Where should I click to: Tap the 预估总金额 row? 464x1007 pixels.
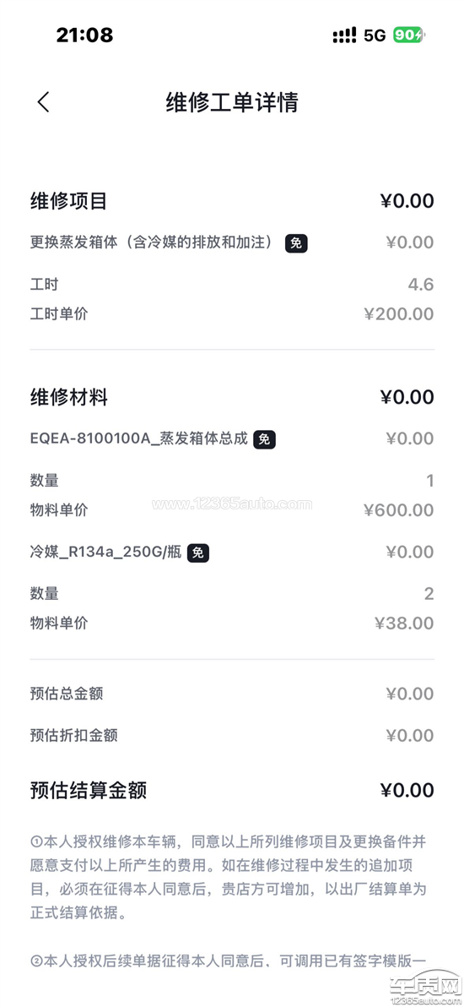pos(232,694)
